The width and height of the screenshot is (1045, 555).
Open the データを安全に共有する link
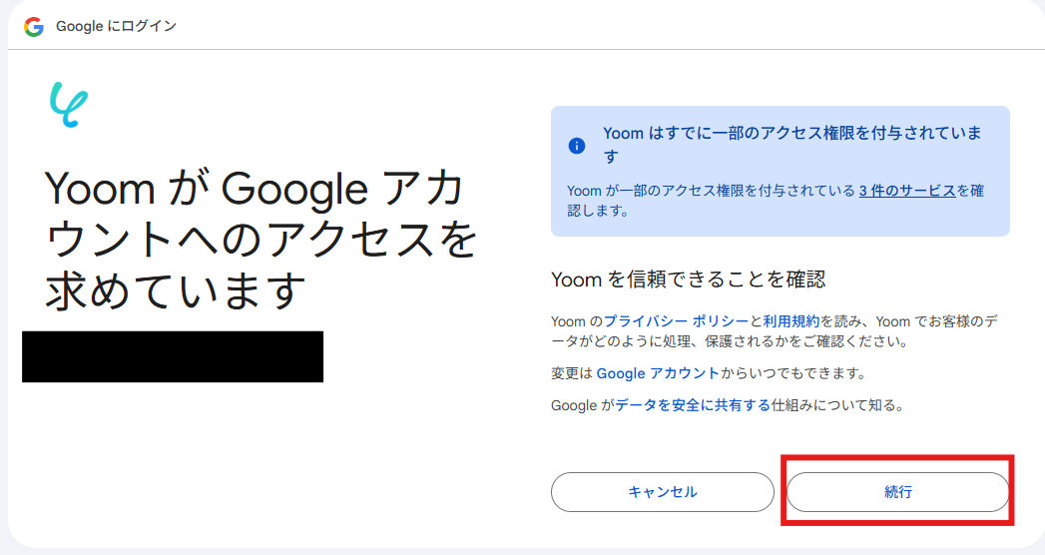(x=692, y=405)
